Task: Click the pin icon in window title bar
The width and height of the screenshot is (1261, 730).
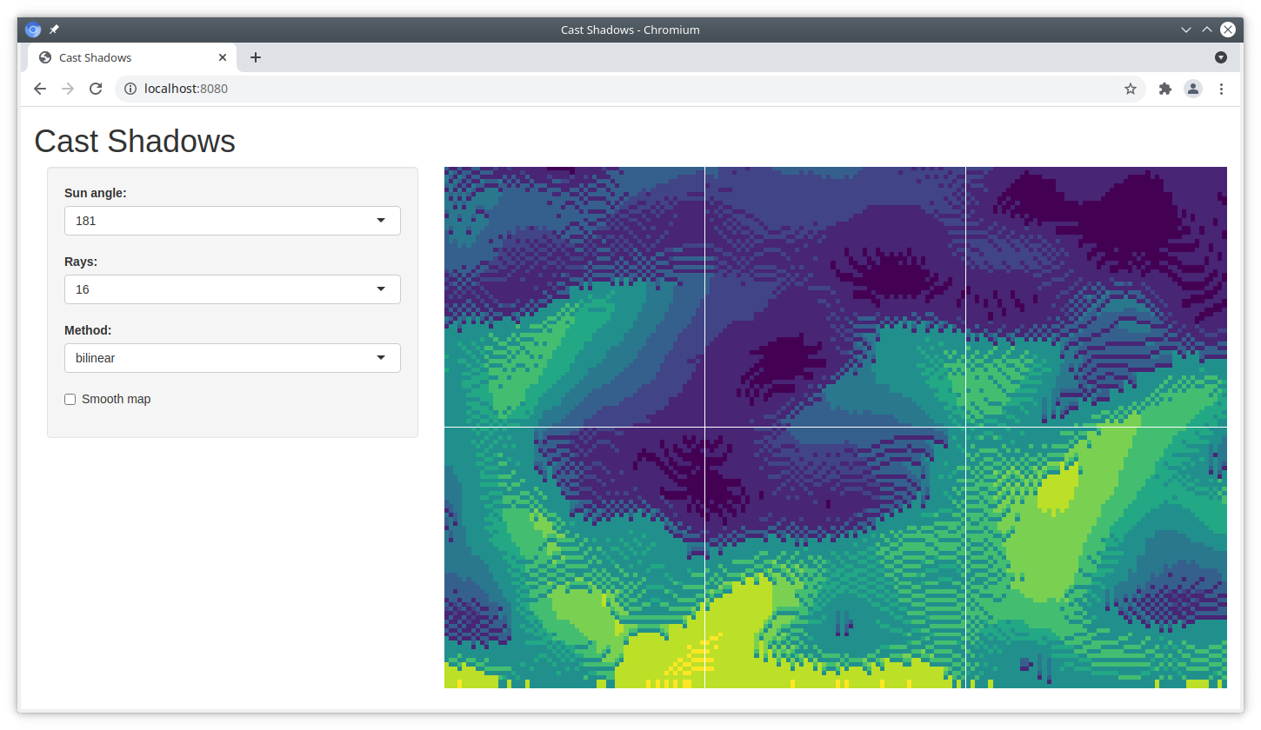Action: click(54, 30)
